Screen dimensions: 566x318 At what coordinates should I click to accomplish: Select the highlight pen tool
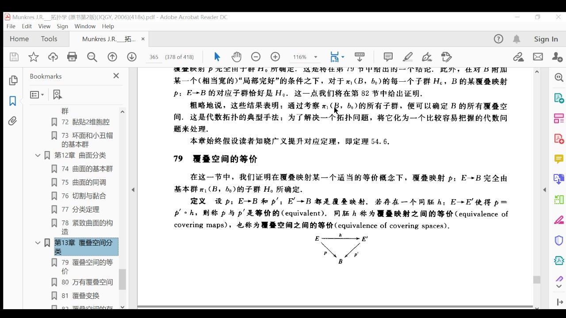pyautogui.click(x=408, y=57)
